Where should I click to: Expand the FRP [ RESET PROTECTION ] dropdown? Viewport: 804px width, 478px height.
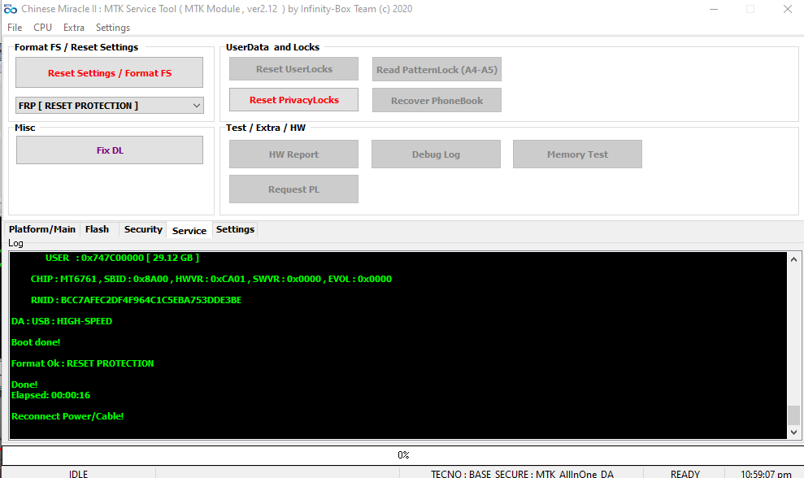pos(109,105)
